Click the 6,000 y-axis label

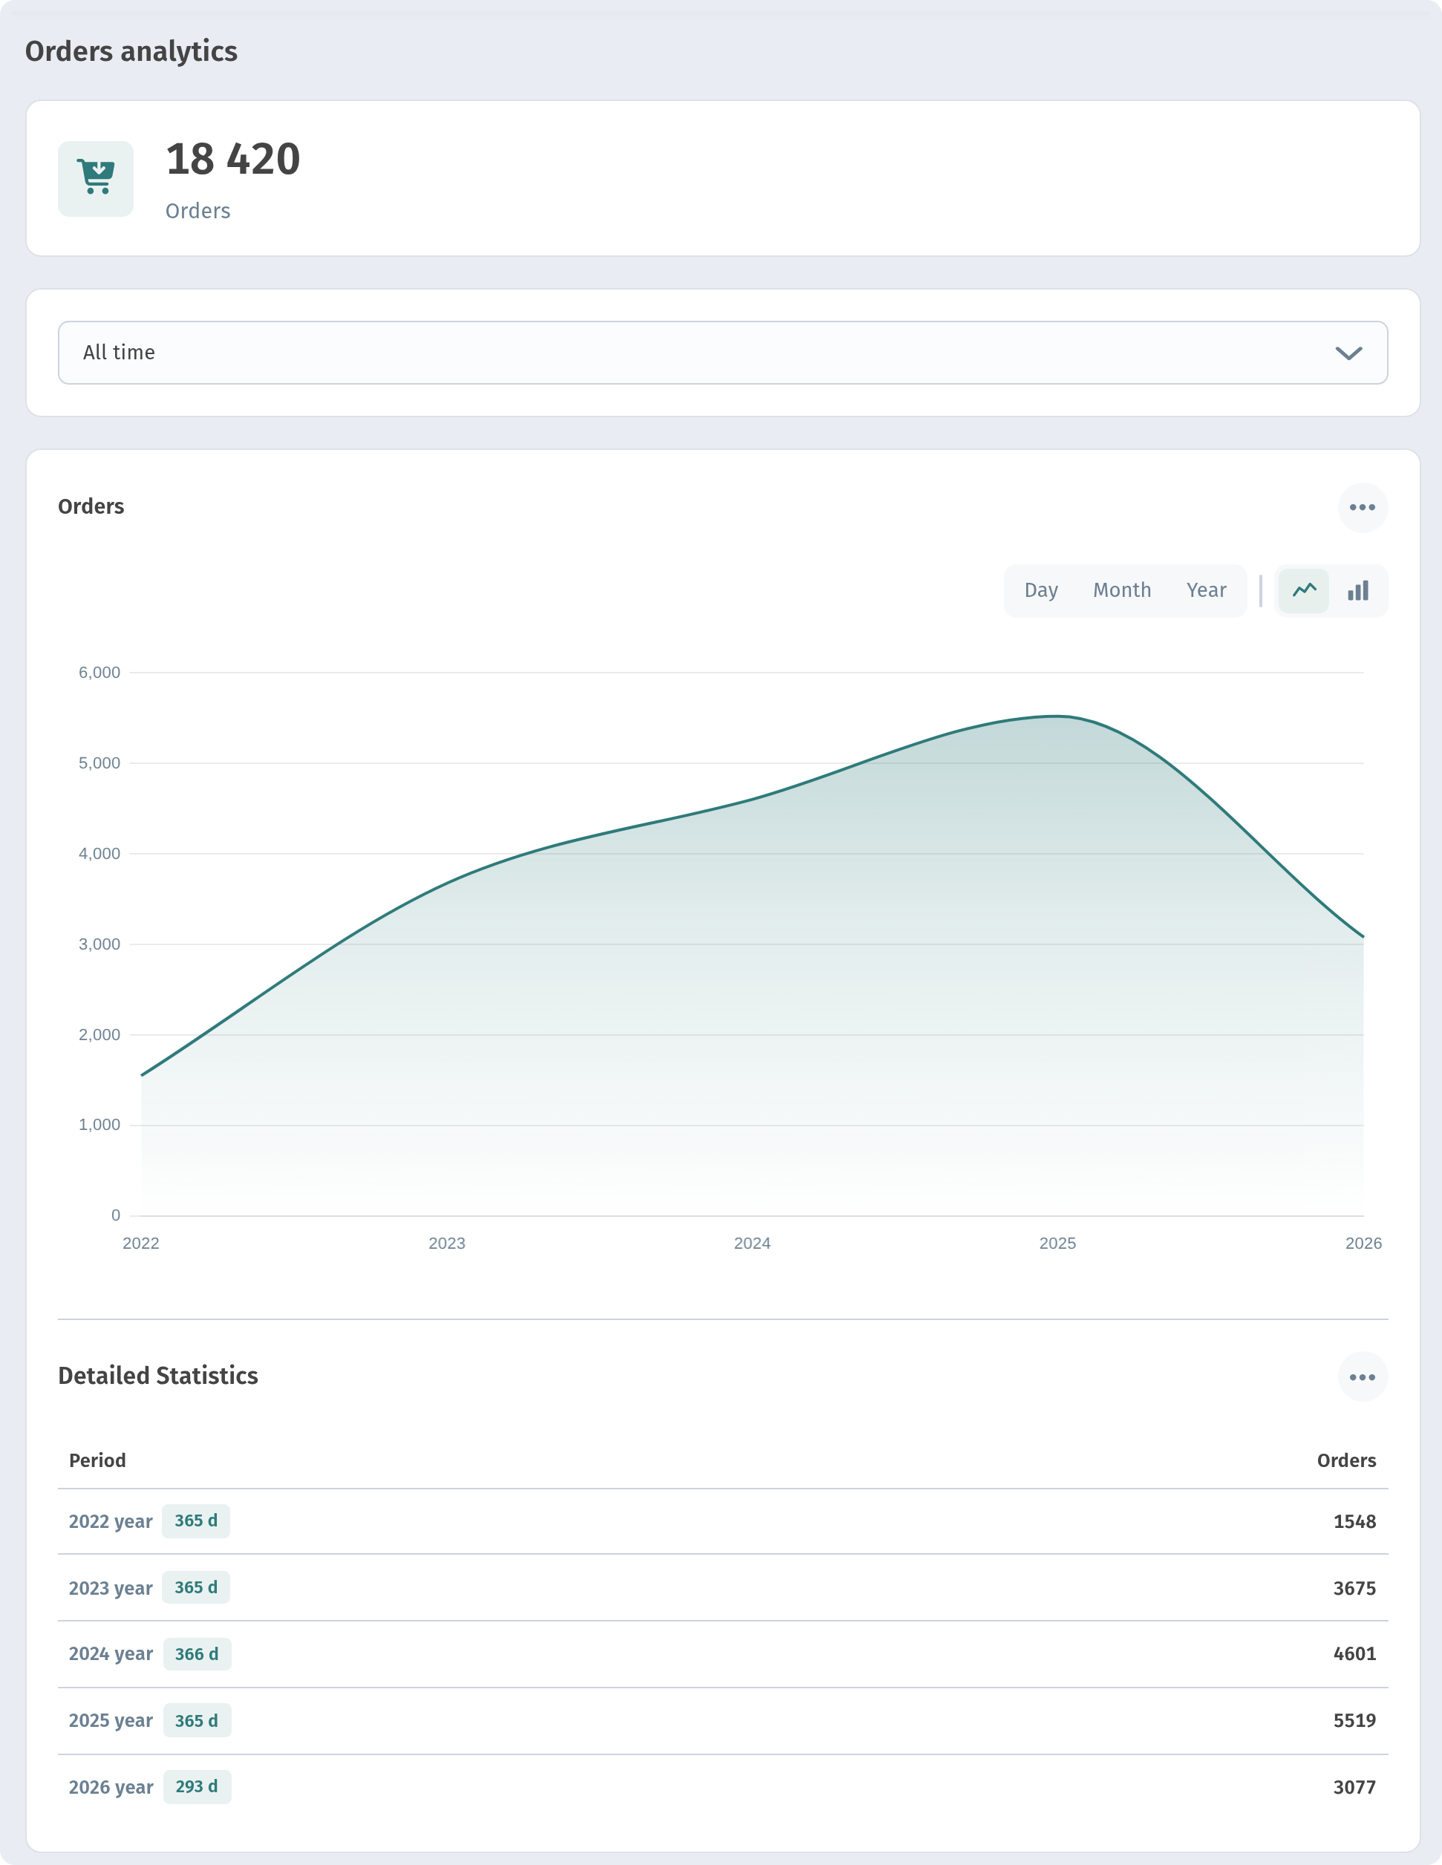click(x=99, y=672)
